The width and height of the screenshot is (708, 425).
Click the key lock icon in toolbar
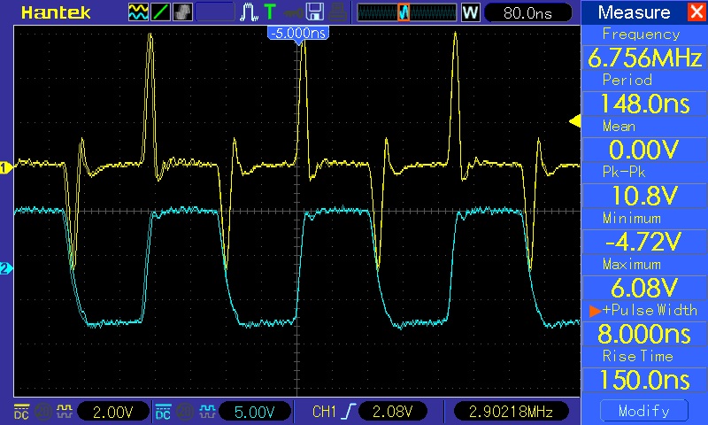pos(293,12)
